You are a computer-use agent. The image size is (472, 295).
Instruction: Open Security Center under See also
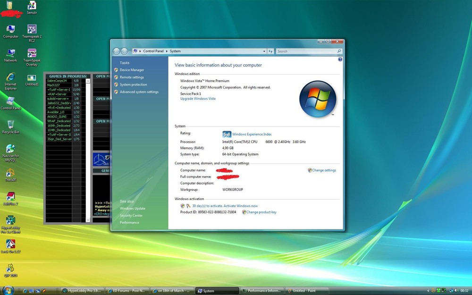point(131,216)
